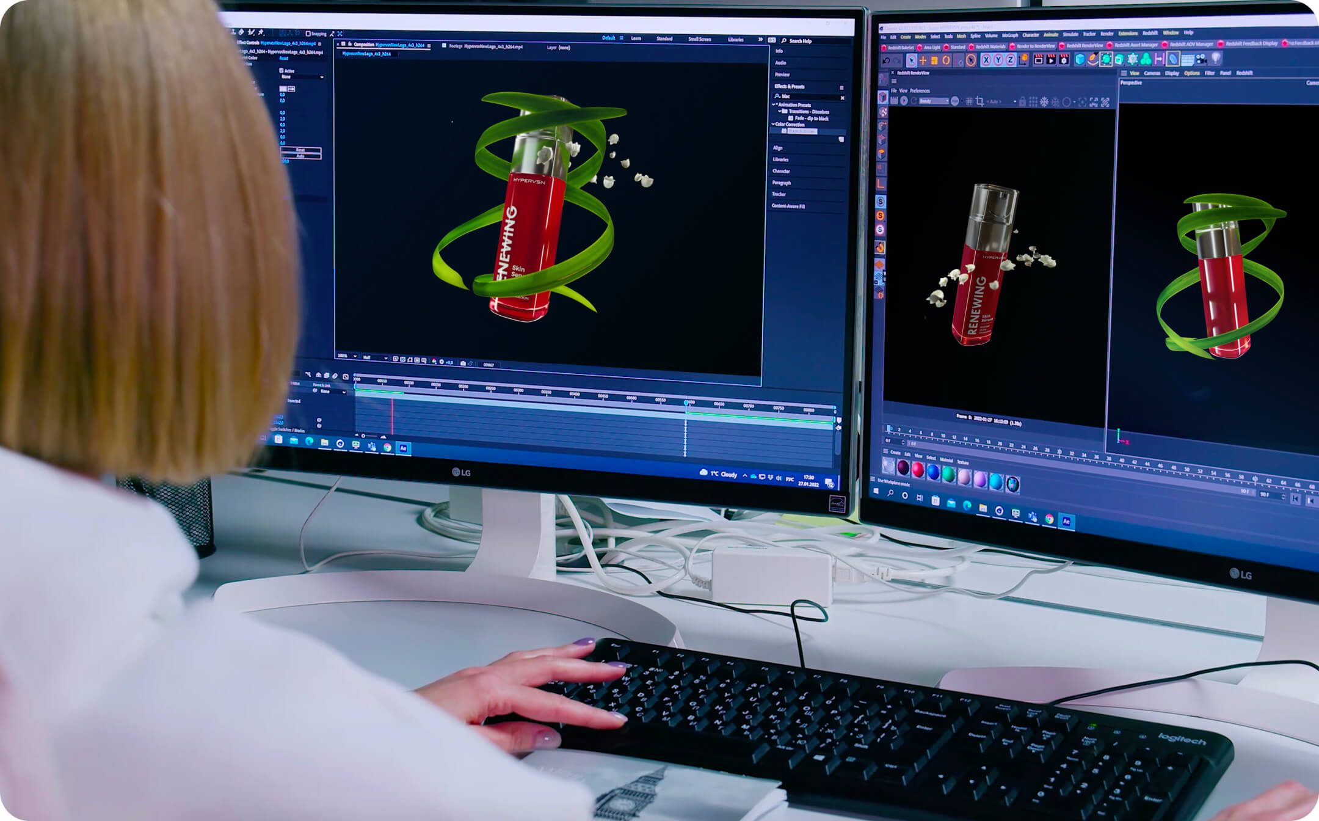The width and height of the screenshot is (1319, 821).
Task: Expand the workspace overflow chevron after Libraries
Action: (760, 39)
